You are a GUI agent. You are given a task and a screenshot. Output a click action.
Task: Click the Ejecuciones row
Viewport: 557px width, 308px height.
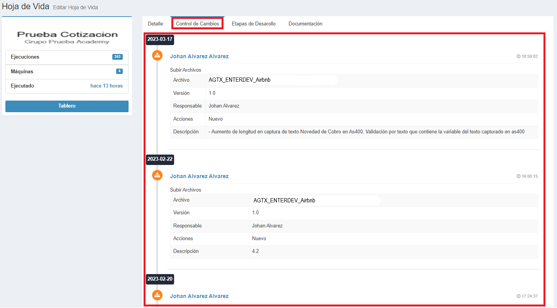[x=67, y=57]
